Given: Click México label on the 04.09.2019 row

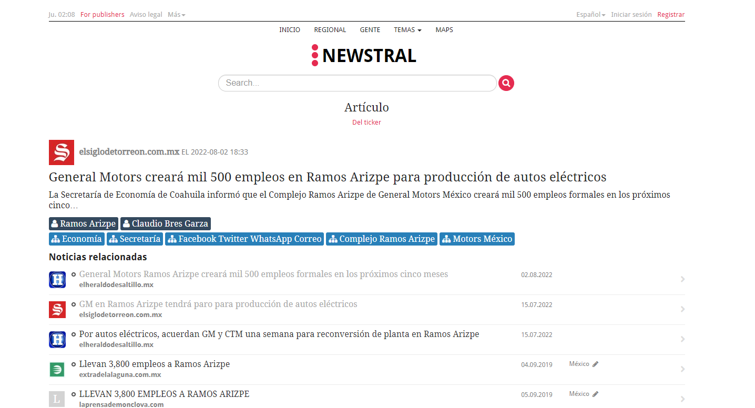Looking at the screenshot, I should pos(579,364).
